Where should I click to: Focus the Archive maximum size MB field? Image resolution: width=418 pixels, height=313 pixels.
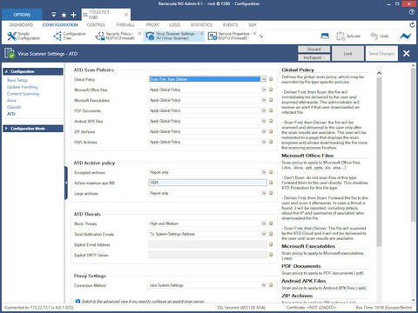pos(207,183)
